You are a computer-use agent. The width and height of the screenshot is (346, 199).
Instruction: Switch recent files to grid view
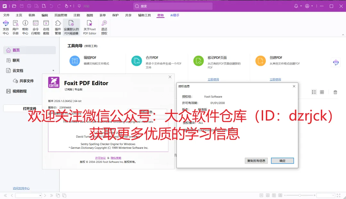[x=322, y=92]
